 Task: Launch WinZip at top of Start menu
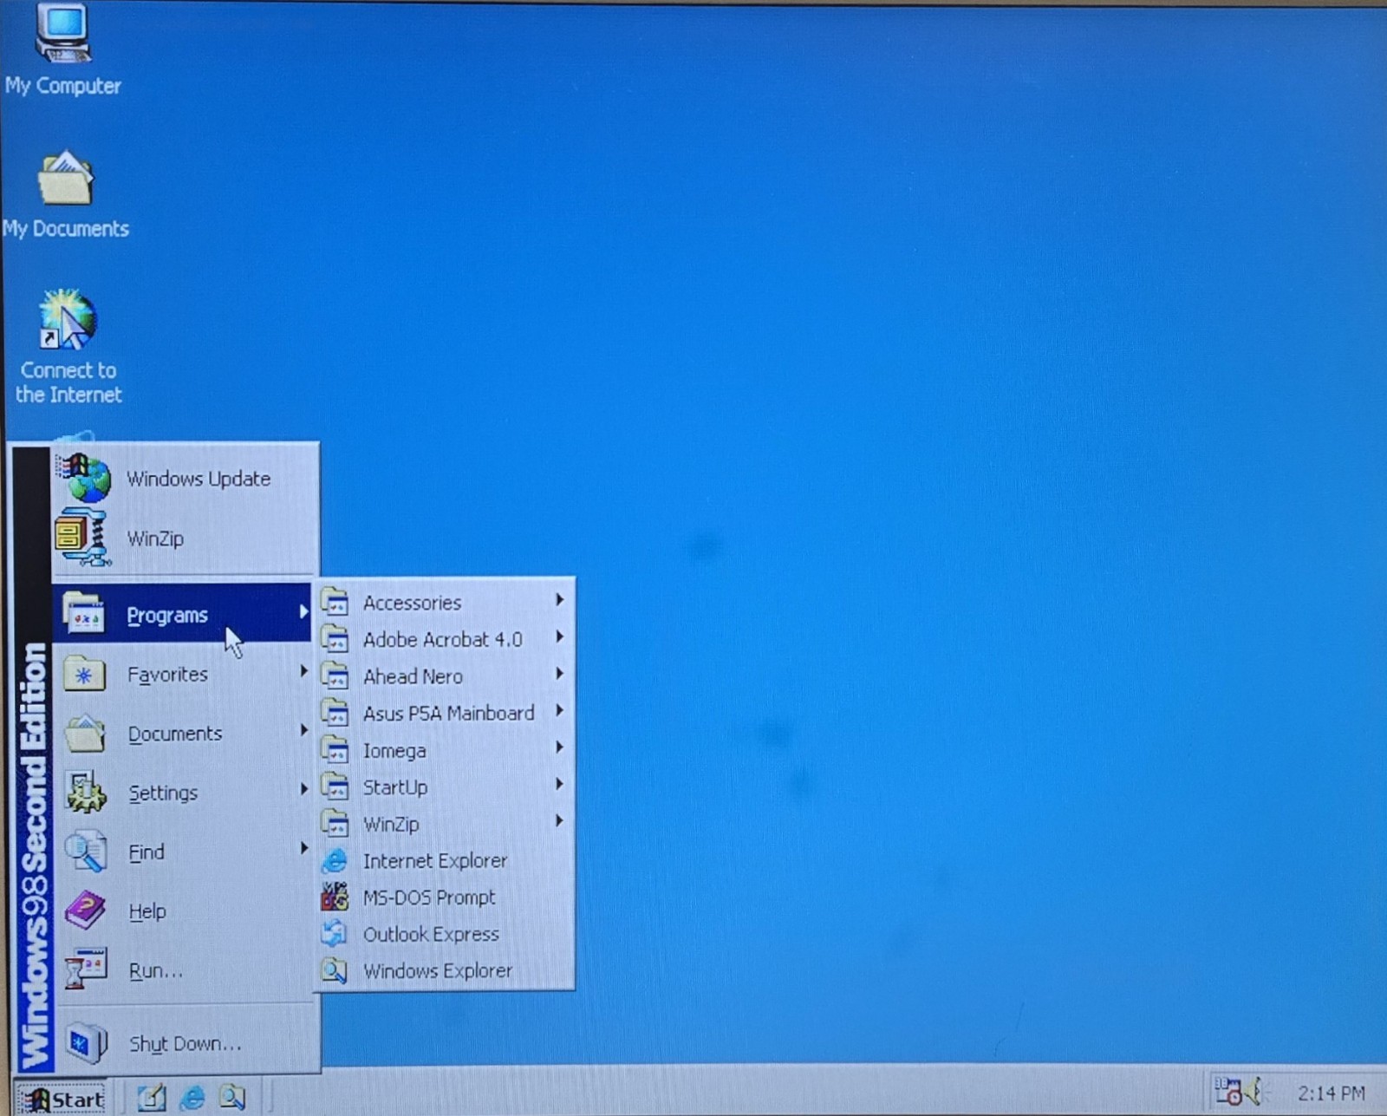point(185,538)
